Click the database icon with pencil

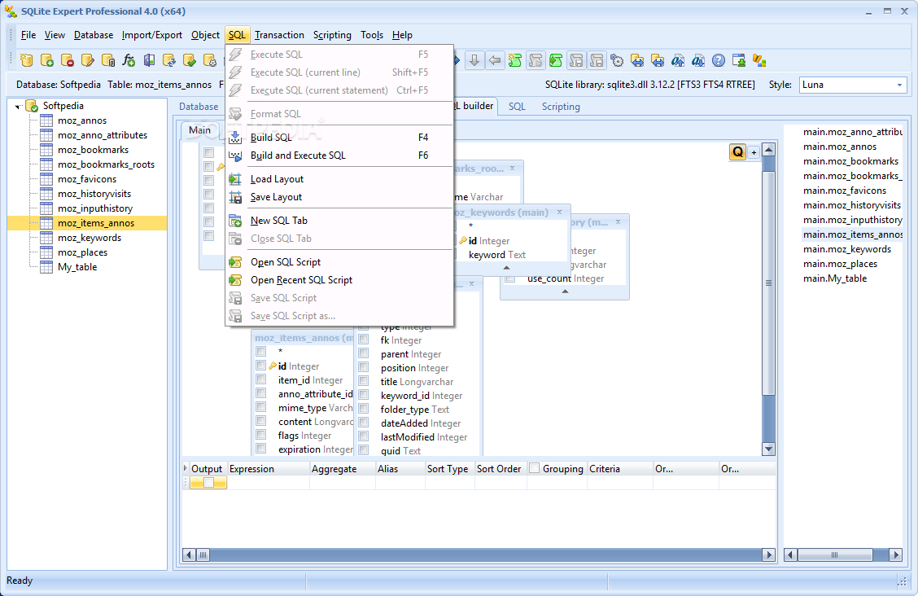tap(88, 60)
